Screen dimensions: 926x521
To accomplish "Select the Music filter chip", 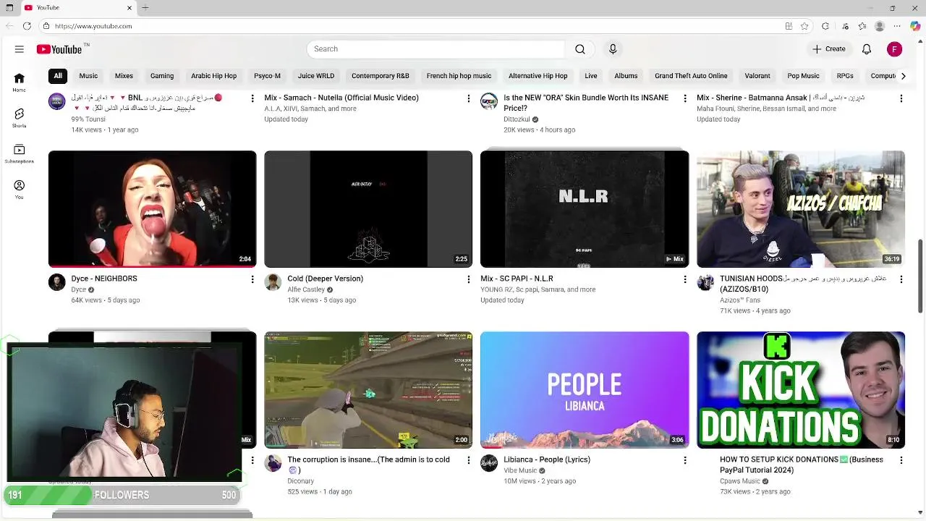I will (88, 76).
